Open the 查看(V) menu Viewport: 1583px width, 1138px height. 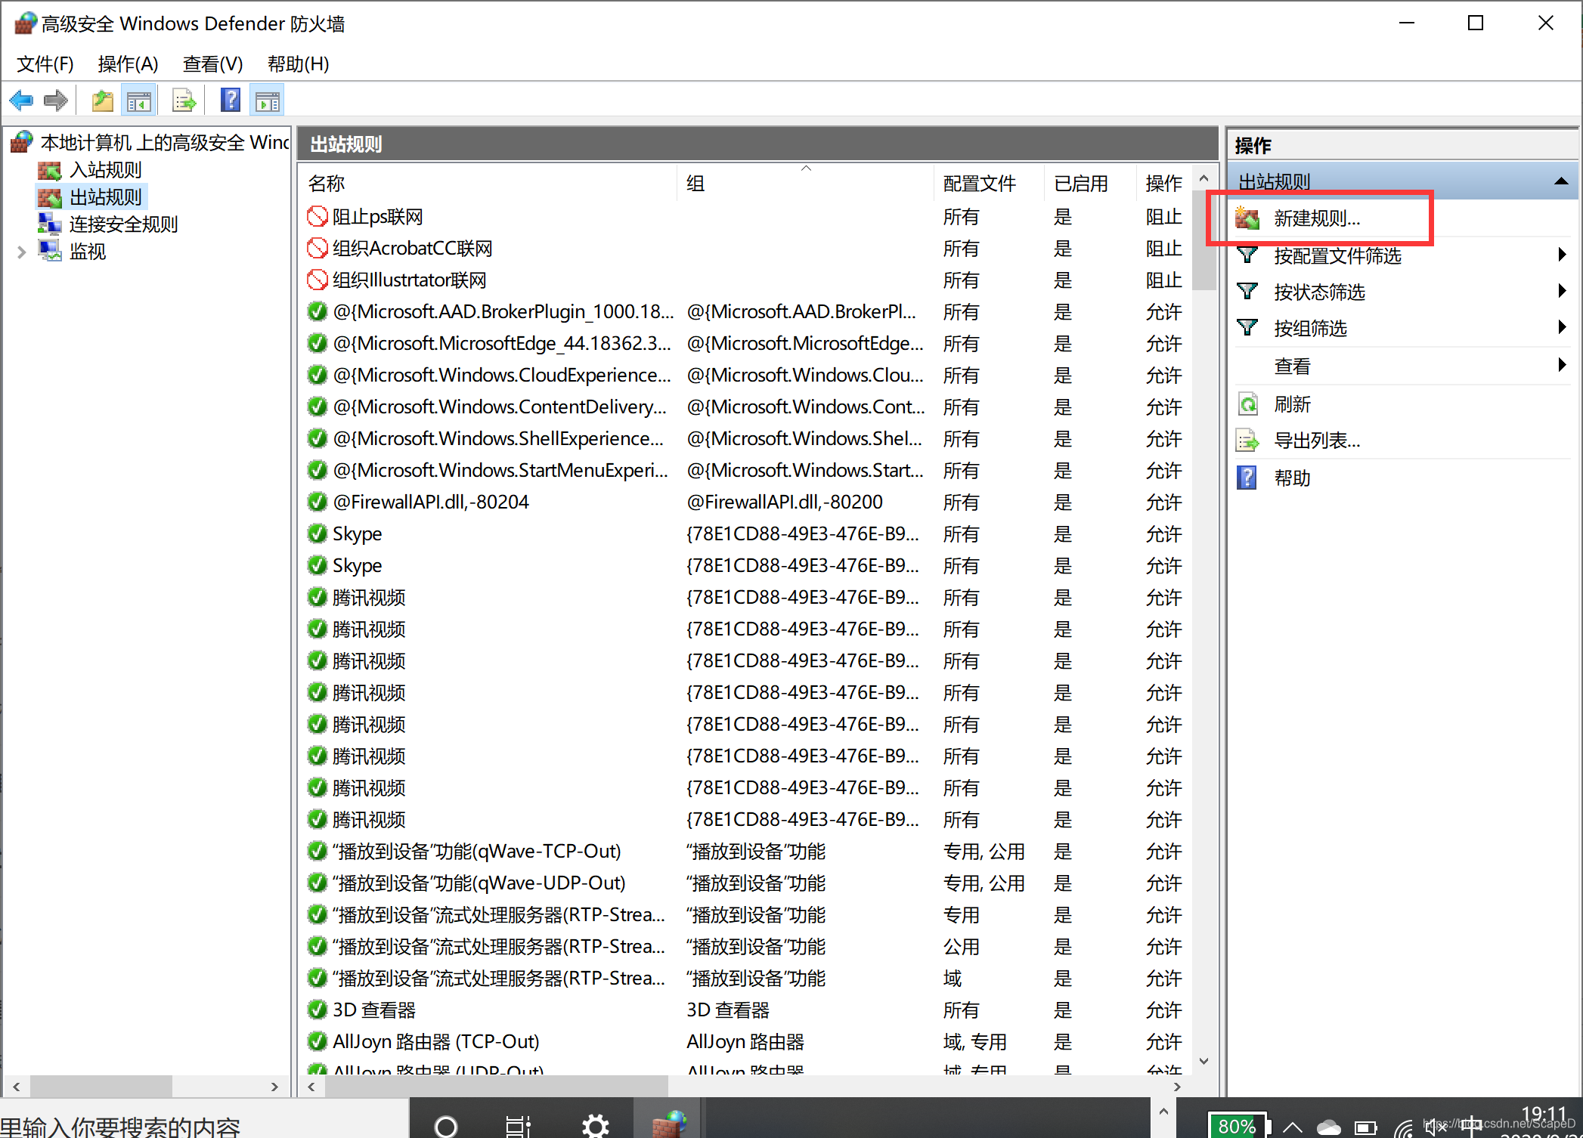coord(212,64)
